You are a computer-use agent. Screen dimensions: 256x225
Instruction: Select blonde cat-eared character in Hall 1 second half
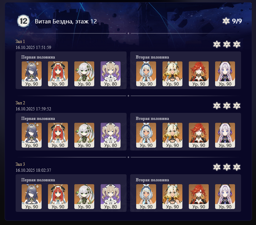(172, 74)
